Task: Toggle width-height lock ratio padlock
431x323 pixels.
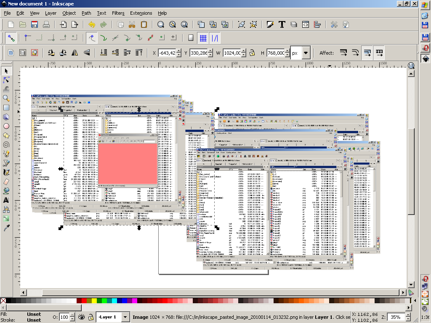Action: tap(252, 53)
